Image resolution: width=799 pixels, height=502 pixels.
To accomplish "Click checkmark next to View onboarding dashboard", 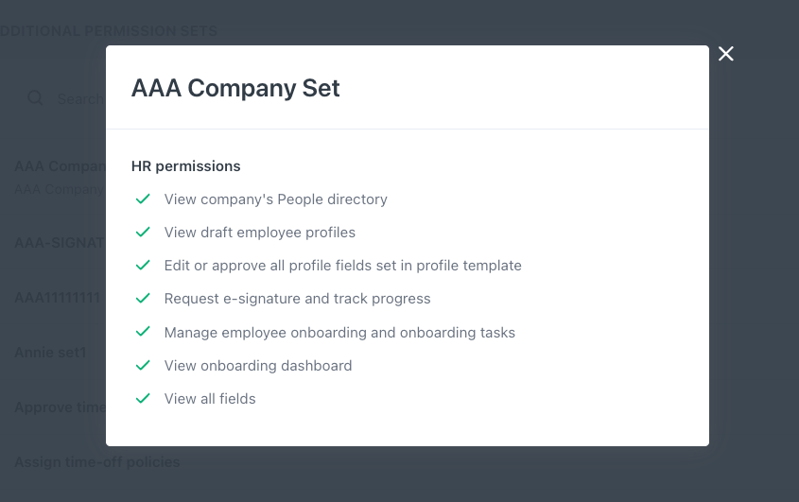I will click(143, 365).
